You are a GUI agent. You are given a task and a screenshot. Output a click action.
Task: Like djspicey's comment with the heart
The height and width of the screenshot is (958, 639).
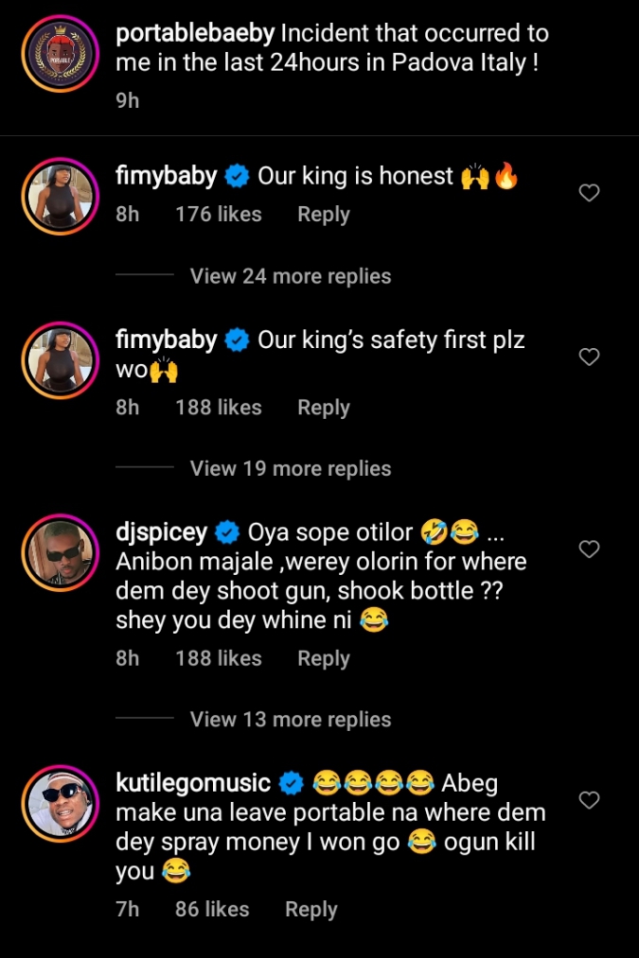(589, 549)
